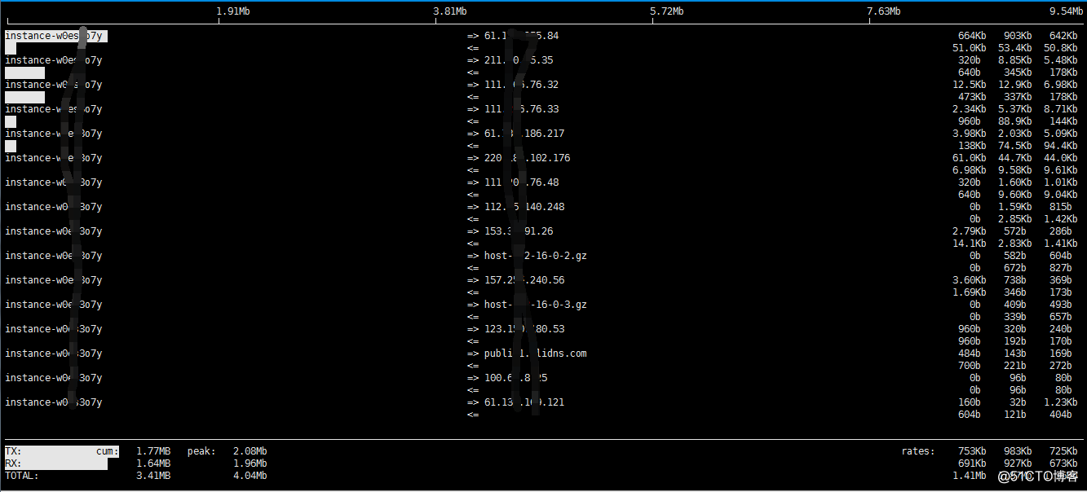Click the RX cumulative value 1.64MB
The width and height of the screenshot is (1087, 492).
153,463
